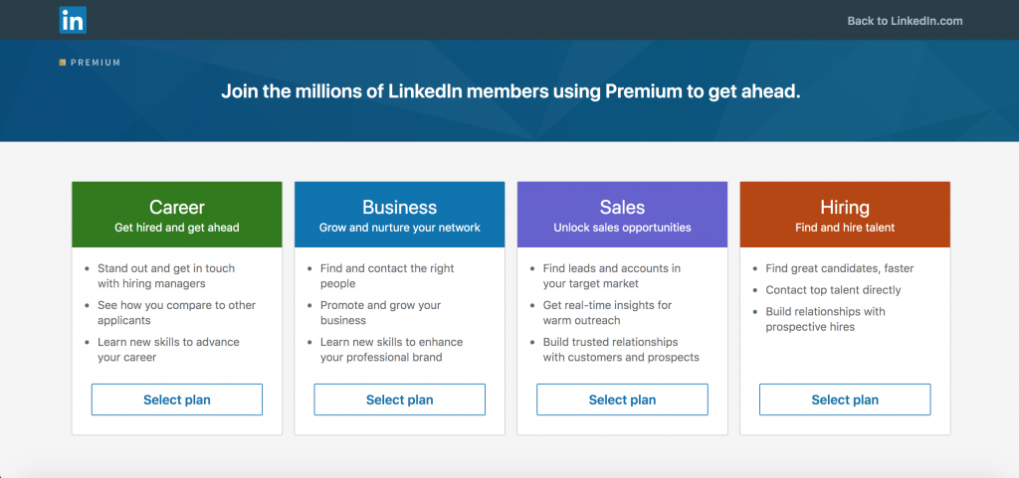Click 'Promote and grow your business' bullet
Viewport: 1019px width, 478px height.
coord(380,313)
